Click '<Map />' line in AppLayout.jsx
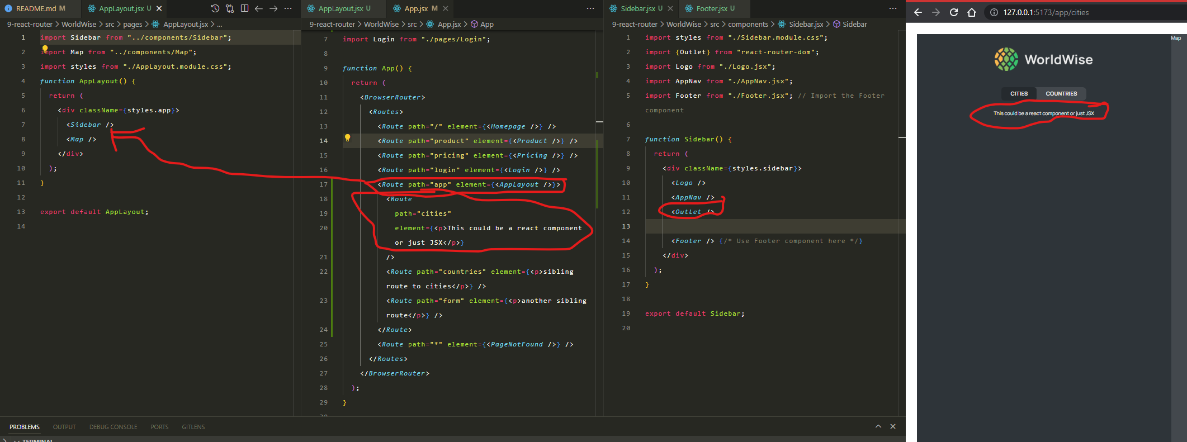The width and height of the screenshot is (1187, 442). tap(81, 139)
